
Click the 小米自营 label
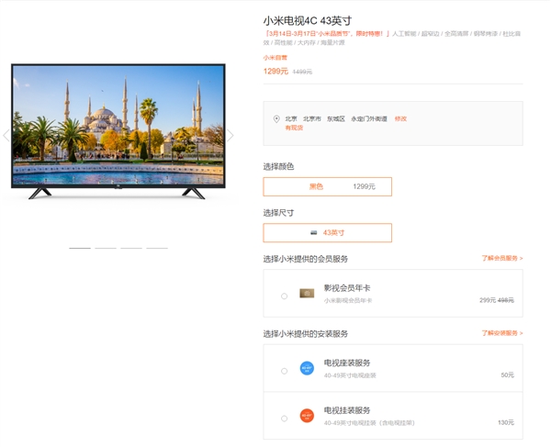(x=275, y=58)
